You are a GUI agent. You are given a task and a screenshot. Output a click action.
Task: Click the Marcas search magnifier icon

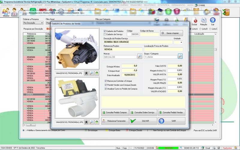pyautogui.click(x=140, y=56)
